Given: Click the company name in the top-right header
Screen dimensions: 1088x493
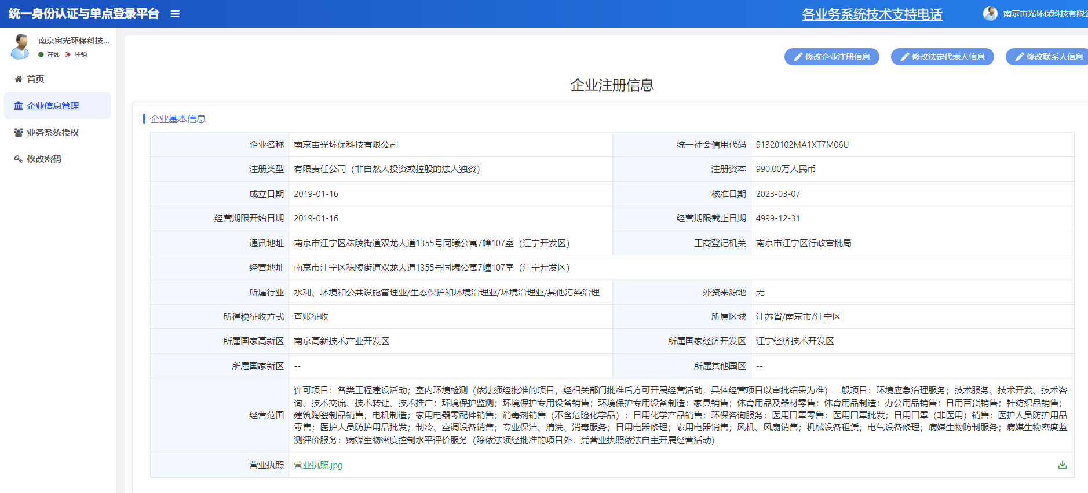Looking at the screenshot, I should tap(1045, 13).
